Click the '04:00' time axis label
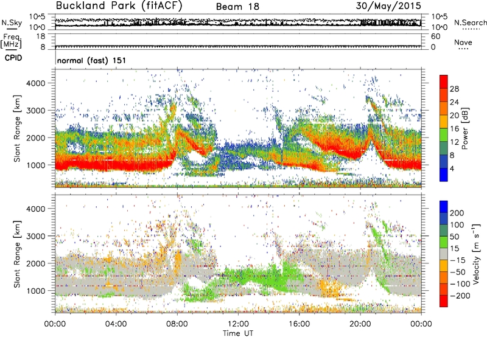The image size is (487, 337). click(x=116, y=324)
